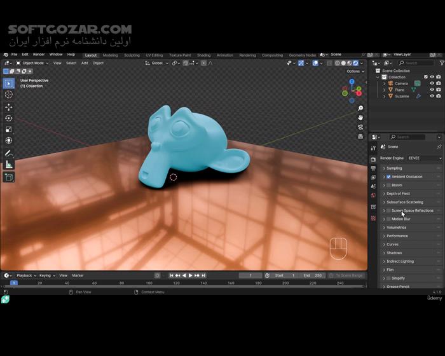Pick the Measure tool
The image size is (445, 356).
tap(9, 165)
